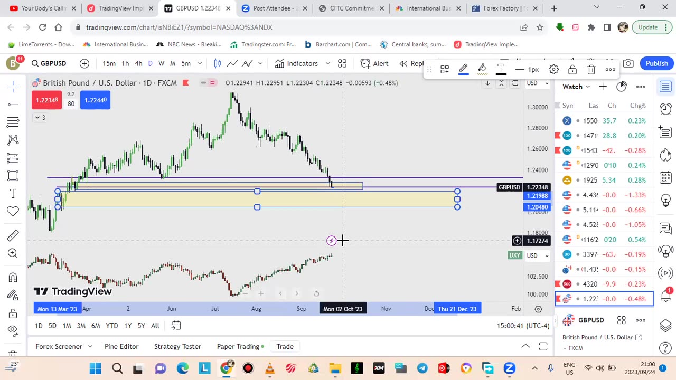Select the rectangle shapes tool
676x380 pixels.
[13, 176]
